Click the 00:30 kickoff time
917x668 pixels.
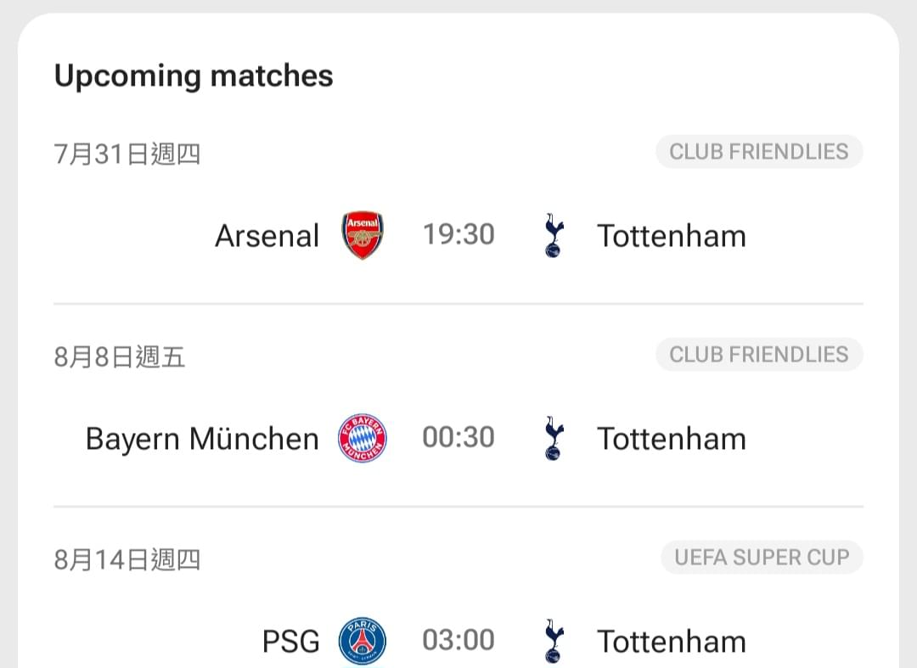tap(458, 438)
